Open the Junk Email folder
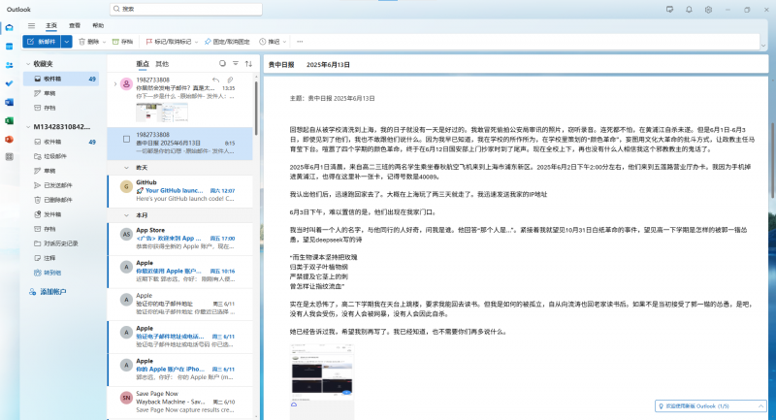 tap(54, 156)
